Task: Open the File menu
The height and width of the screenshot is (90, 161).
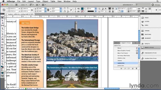Action: 19,1
